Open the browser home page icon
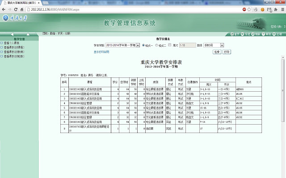 [x=22, y=9]
